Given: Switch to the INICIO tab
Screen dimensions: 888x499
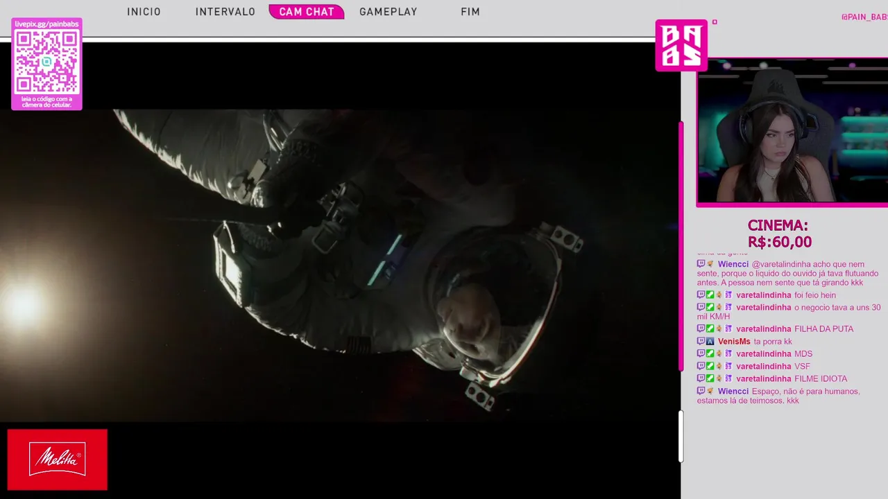Looking at the screenshot, I should coord(144,12).
